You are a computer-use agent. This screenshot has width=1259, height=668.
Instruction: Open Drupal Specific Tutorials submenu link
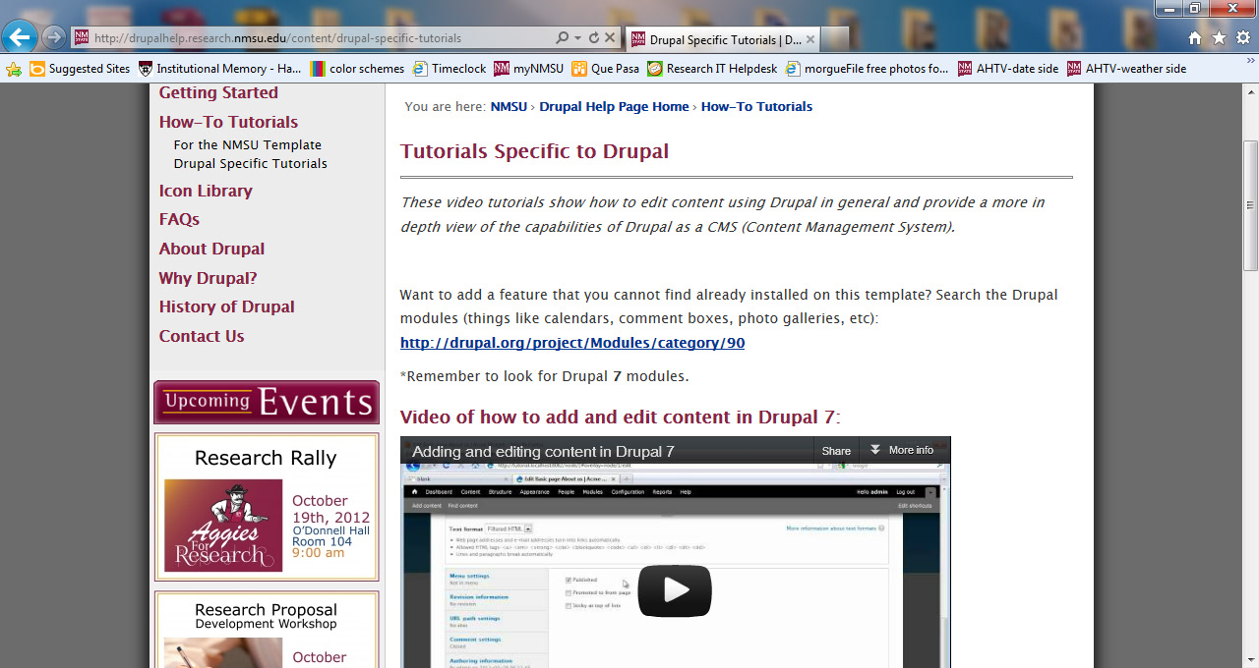tap(251, 163)
